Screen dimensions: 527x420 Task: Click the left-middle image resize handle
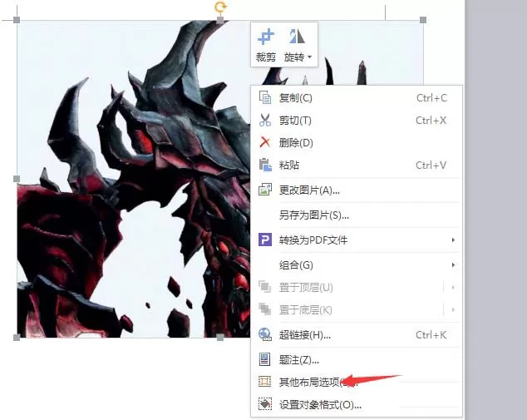point(17,179)
